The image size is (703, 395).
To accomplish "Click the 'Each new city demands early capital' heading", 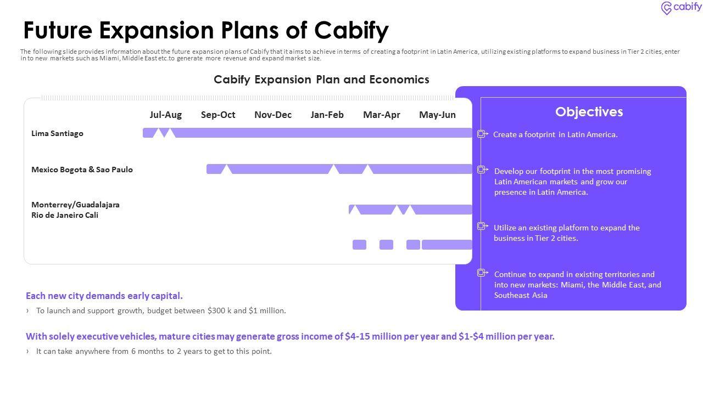I will coord(104,296).
